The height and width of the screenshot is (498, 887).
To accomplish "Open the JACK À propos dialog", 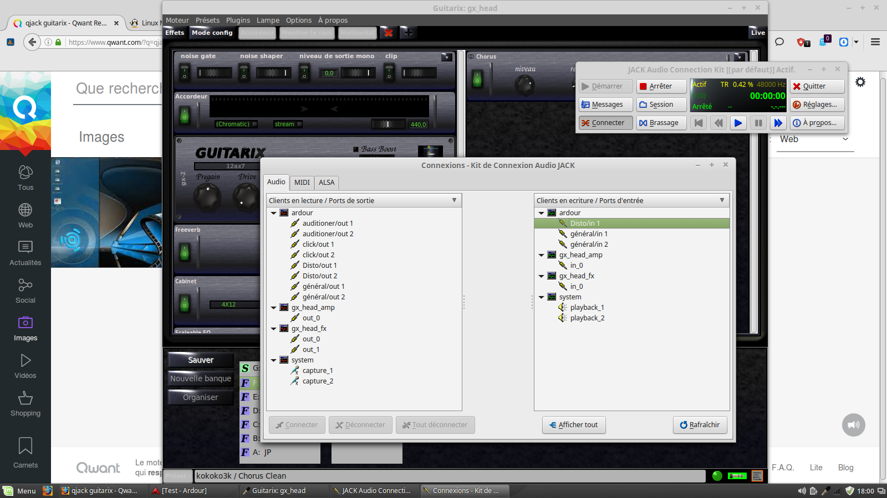I will click(x=818, y=123).
